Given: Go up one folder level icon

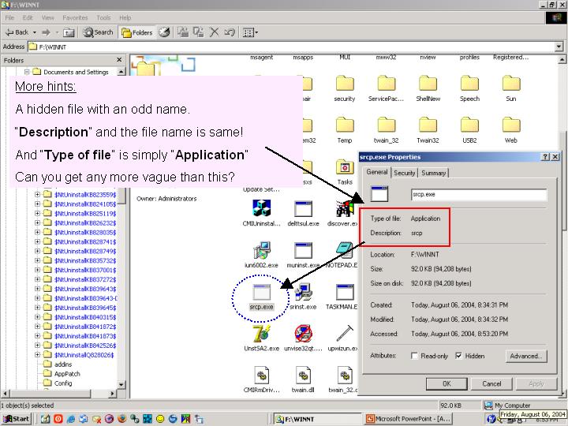Looking at the screenshot, I should coord(69,32).
